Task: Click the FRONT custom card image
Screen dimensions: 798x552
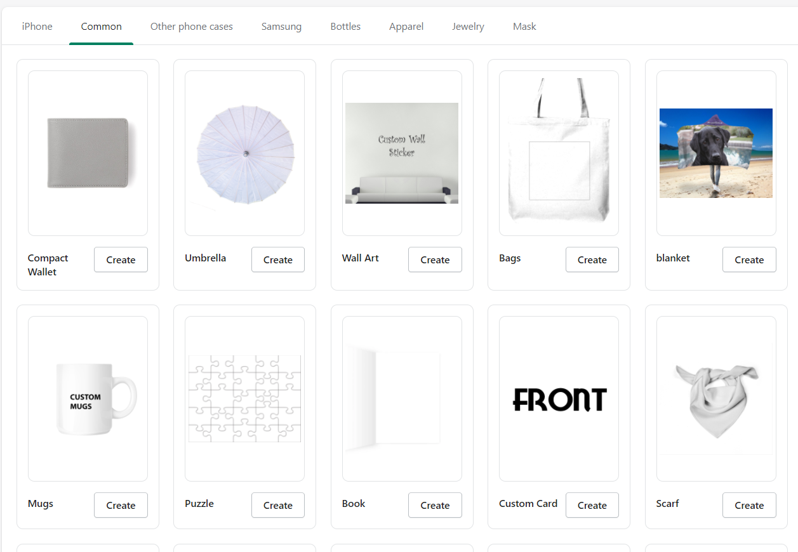Action: pos(559,398)
